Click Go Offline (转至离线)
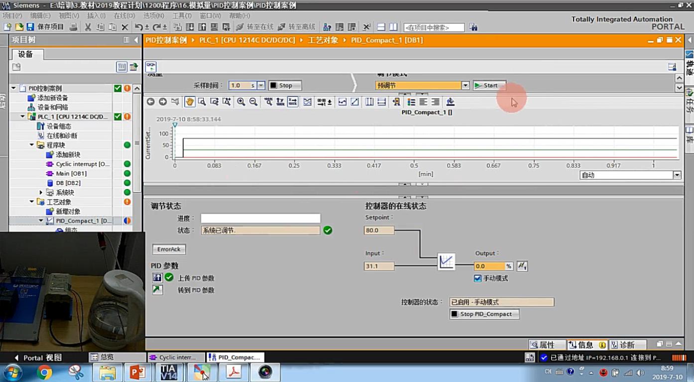The image size is (694, 382). tap(297, 27)
